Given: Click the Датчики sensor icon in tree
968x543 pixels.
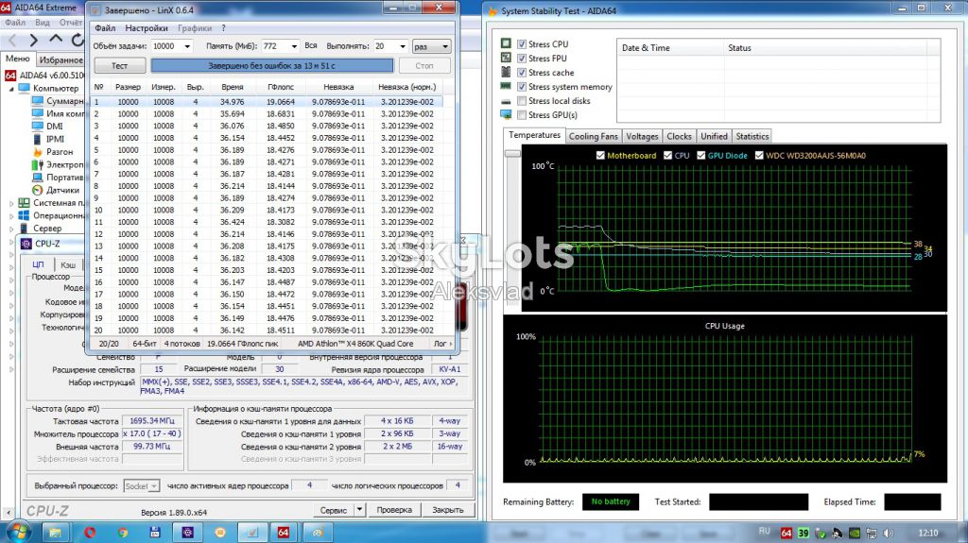Looking at the screenshot, I should [x=38, y=190].
